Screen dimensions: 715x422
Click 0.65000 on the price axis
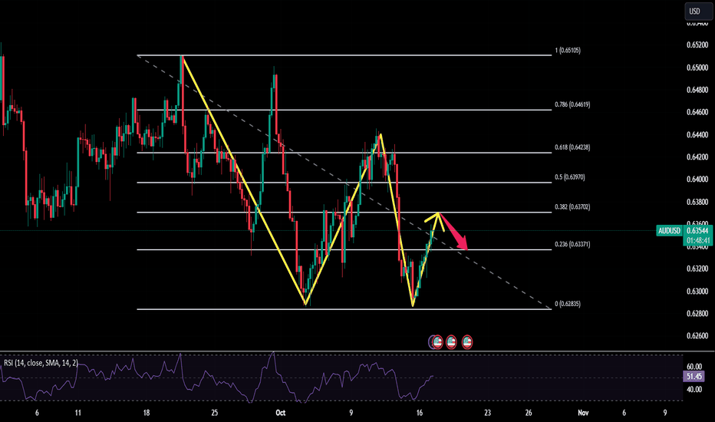click(x=697, y=68)
